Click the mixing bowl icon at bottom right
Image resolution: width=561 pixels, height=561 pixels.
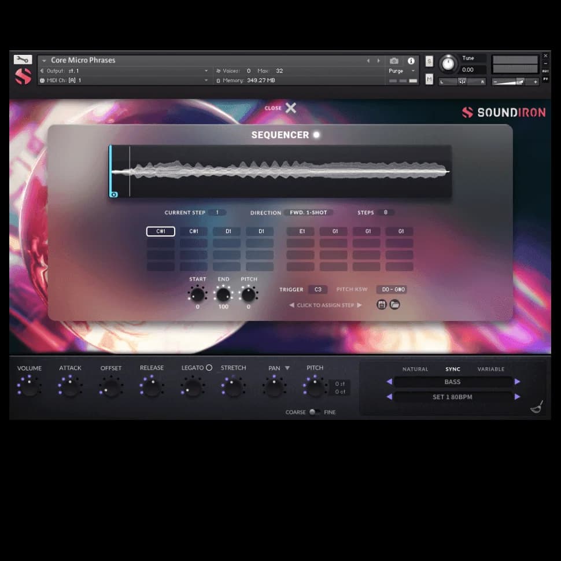click(x=536, y=408)
